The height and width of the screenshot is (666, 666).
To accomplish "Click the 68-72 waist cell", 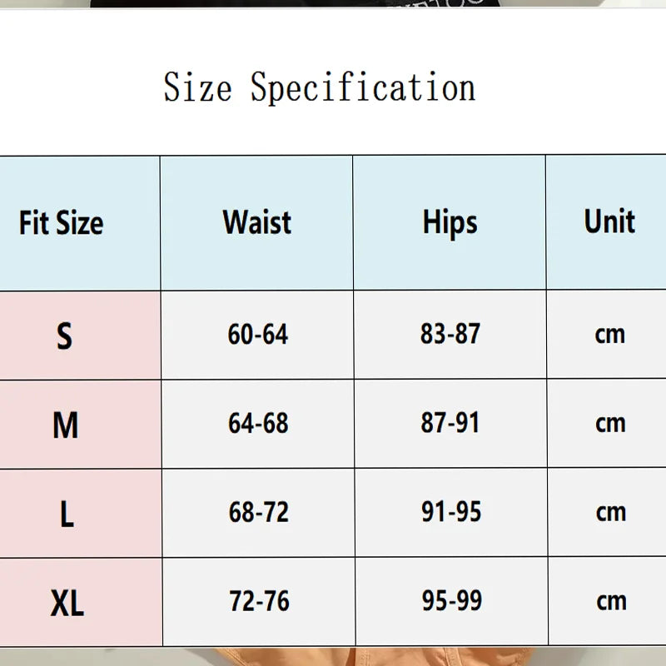I will [x=259, y=513].
